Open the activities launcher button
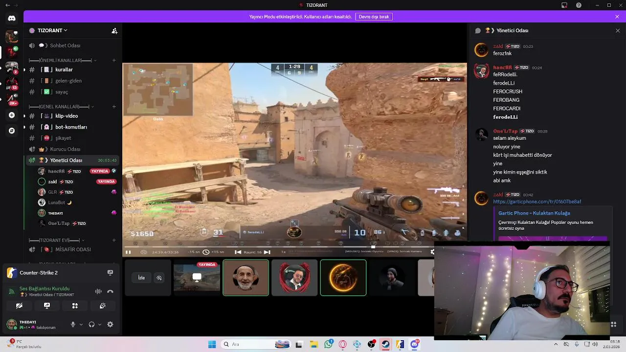 pyautogui.click(x=75, y=306)
